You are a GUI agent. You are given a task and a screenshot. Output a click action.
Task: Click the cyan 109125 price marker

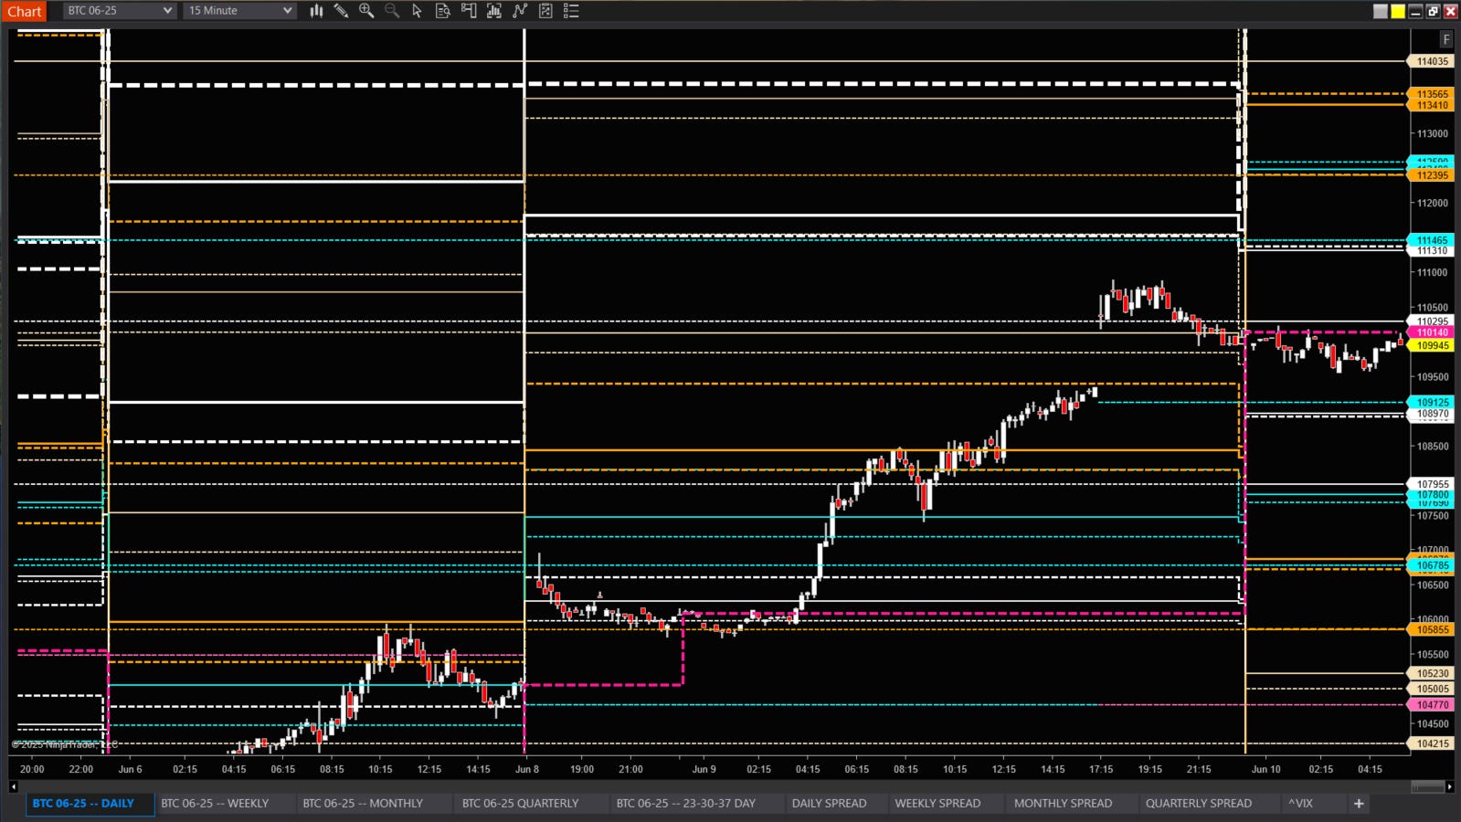coord(1432,403)
